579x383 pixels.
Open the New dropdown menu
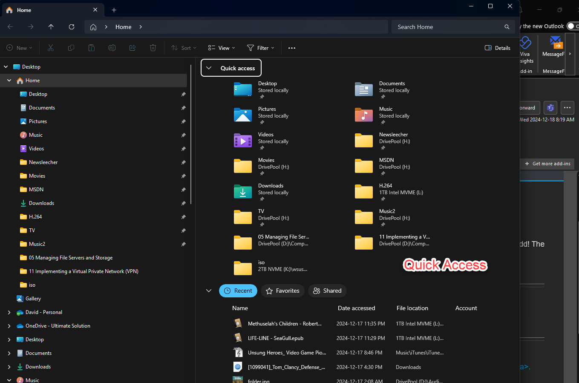point(20,48)
